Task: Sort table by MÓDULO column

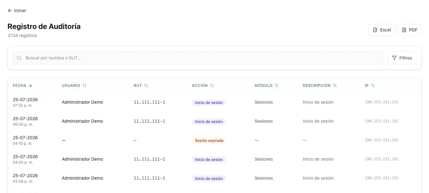Action: pyautogui.click(x=267, y=85)
